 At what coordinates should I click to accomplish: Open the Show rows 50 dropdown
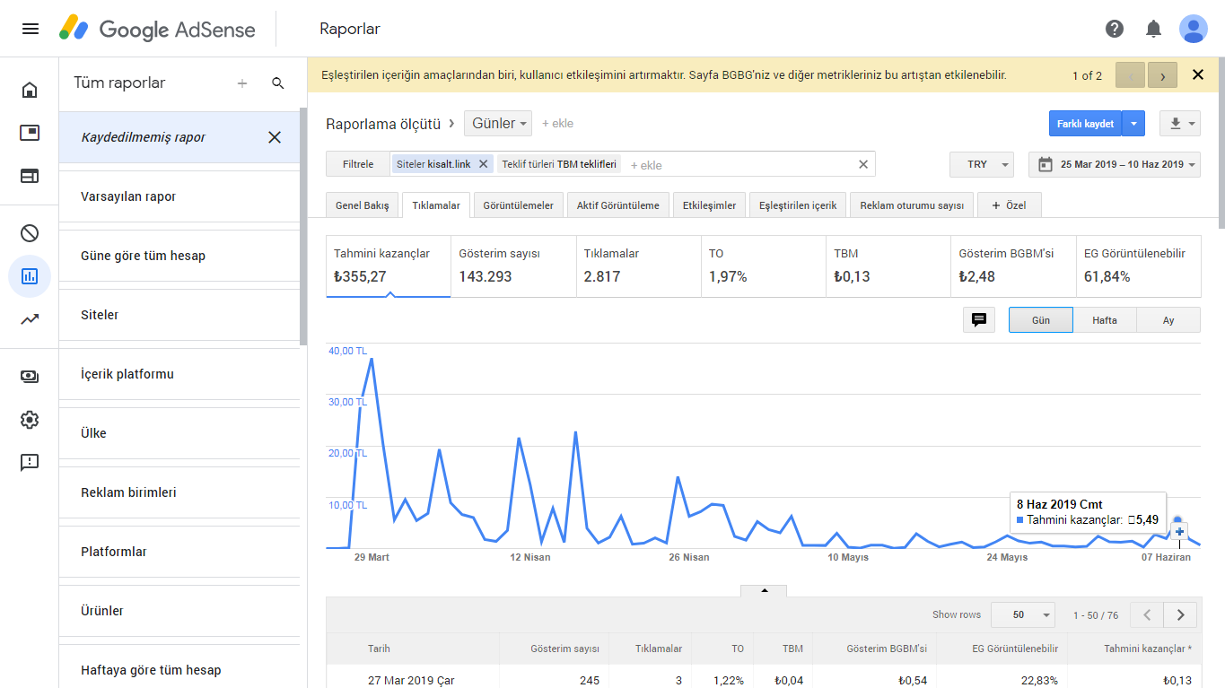point(1023,614)
